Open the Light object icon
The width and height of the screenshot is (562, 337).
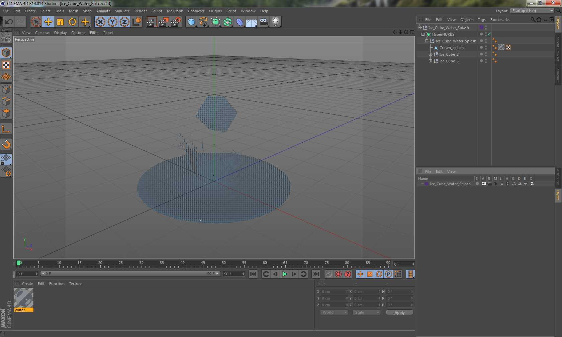(276, 22)
